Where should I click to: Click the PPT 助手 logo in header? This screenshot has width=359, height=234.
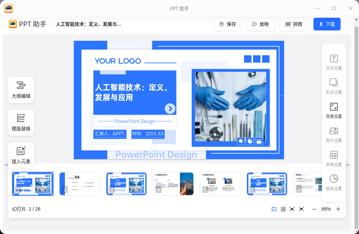pos(27,24)
